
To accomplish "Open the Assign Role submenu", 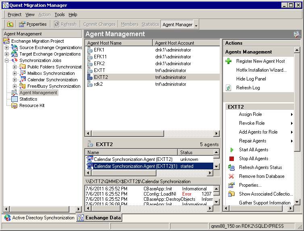I will (x=250, y=114).
